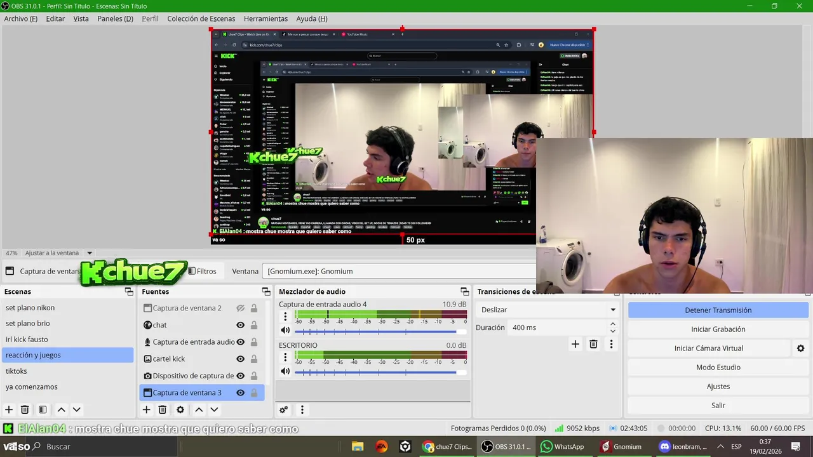Mute Captura de entrada audio 4 speaker
This screenshot has height=457, width=813.
click(285, 330)
